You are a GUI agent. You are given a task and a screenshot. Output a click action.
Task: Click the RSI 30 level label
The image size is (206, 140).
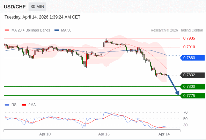185,125
